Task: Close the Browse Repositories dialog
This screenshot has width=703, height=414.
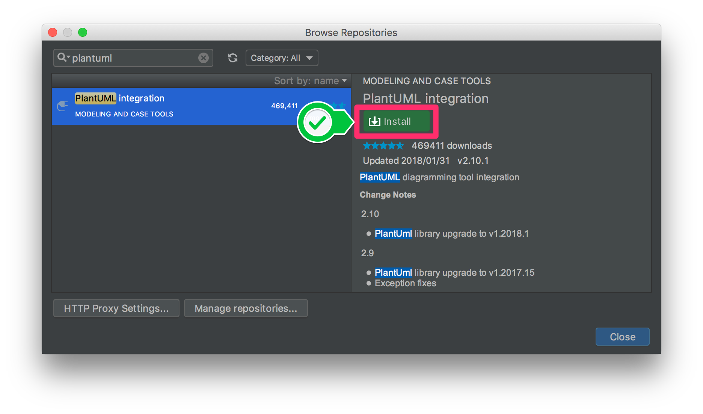Action: click(x=622, y=337)
